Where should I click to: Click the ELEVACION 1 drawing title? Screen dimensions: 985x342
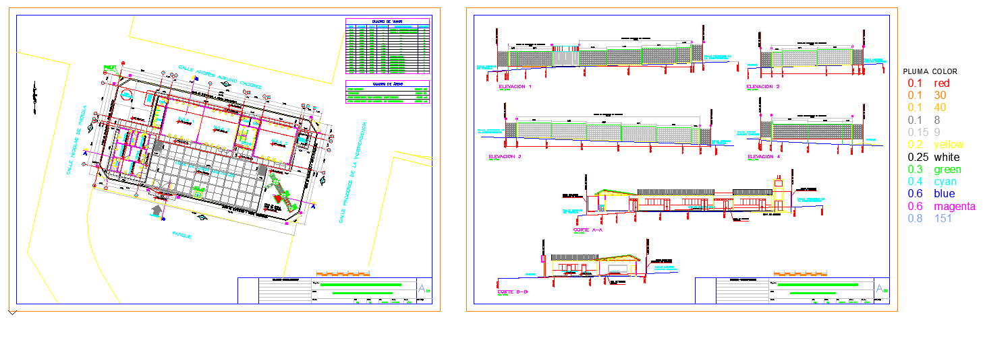click(515, 87)
